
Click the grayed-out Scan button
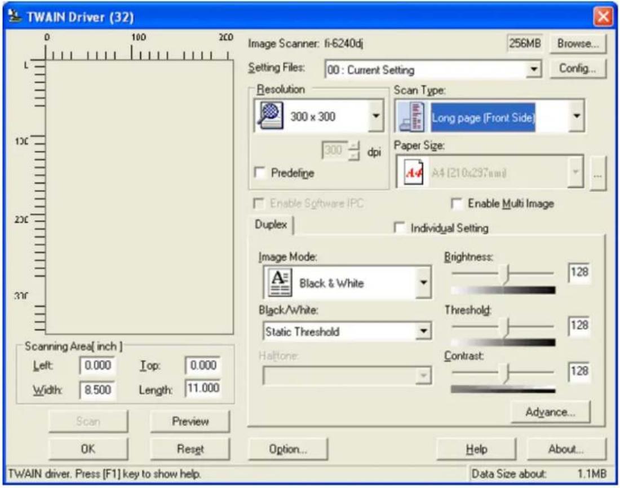pyautogui.click(x=88, y=421)
